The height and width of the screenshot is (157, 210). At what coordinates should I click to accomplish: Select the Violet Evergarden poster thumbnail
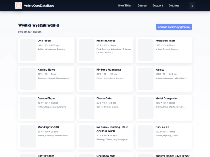point(145,108)
